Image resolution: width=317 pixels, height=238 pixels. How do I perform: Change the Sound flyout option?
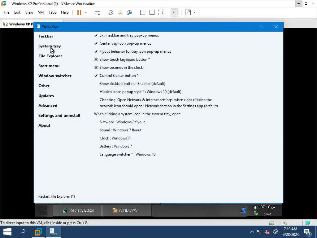pyautogui.click(x=120, y=130)
